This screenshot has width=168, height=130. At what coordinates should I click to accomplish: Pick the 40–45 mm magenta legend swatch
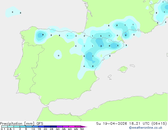tap(72, 127)
